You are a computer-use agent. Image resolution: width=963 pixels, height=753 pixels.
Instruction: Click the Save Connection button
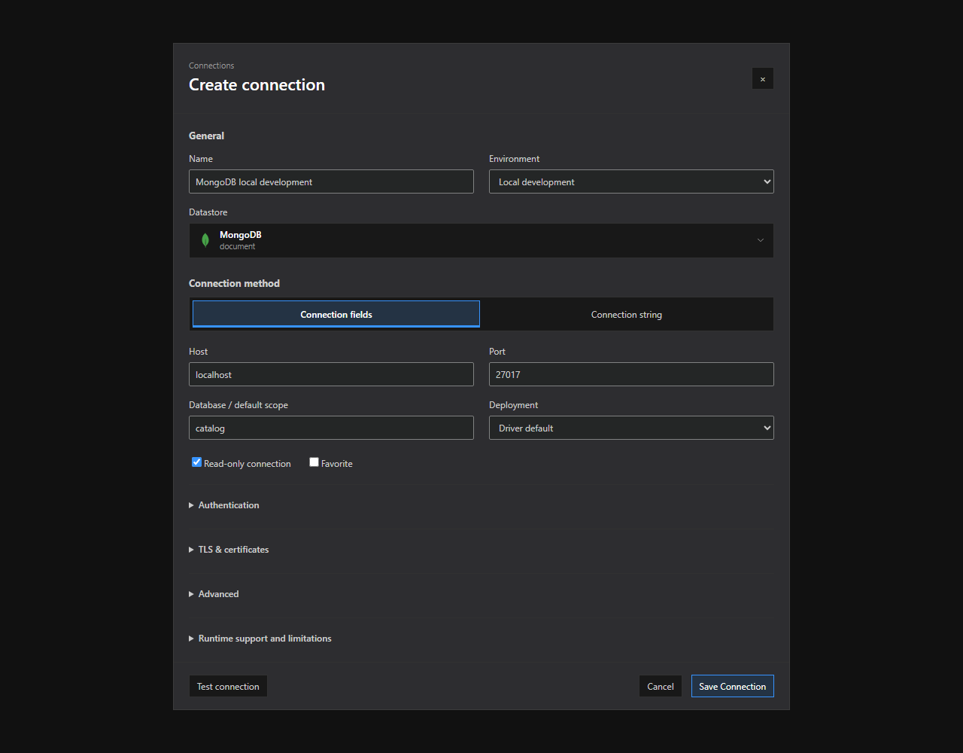click(x=733, y=686)
